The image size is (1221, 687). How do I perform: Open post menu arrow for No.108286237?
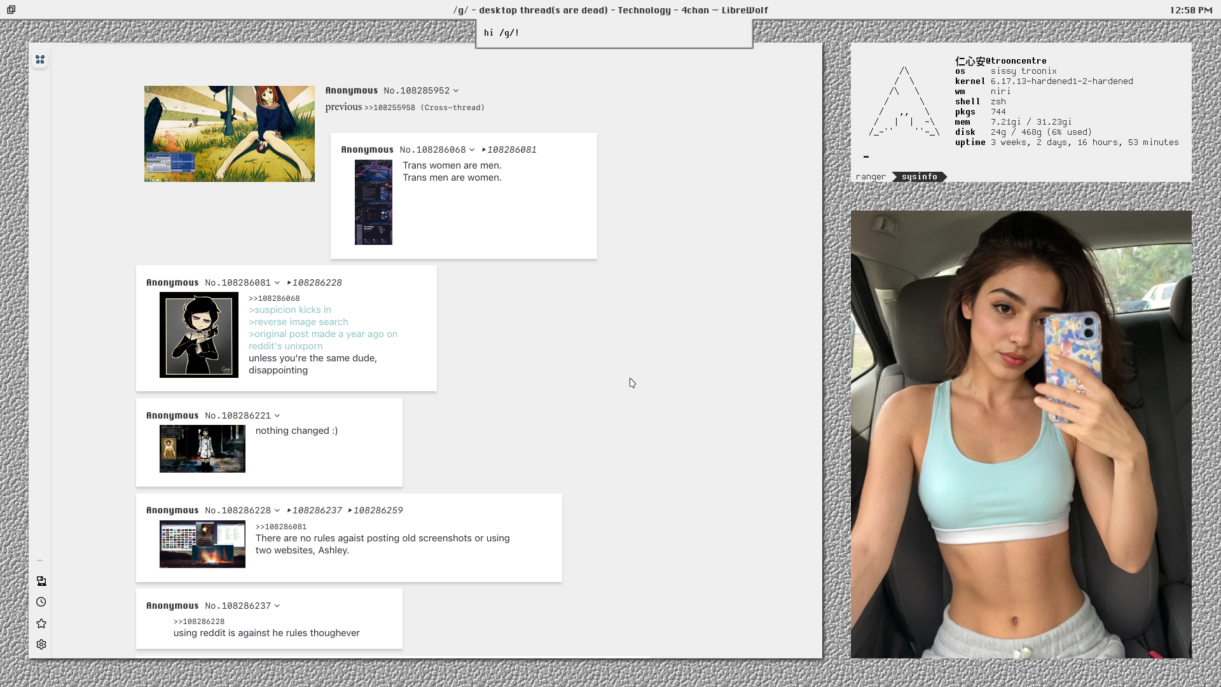(277, 606)
